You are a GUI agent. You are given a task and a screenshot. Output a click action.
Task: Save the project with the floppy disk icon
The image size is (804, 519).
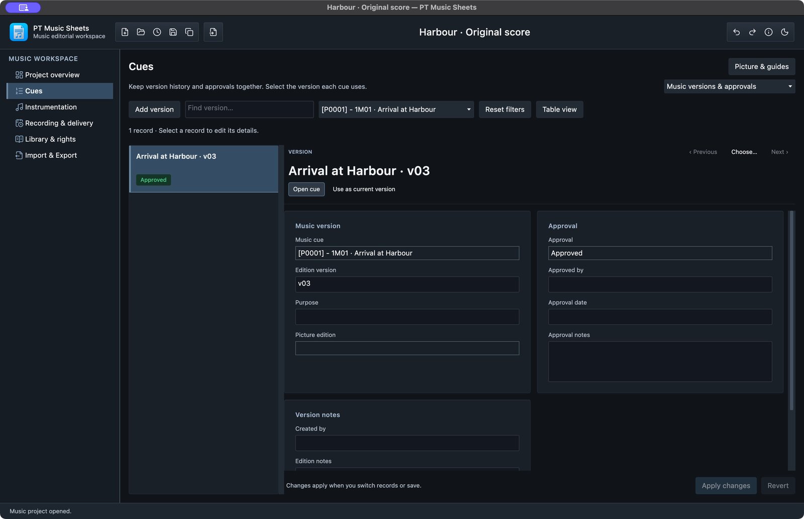173,32
